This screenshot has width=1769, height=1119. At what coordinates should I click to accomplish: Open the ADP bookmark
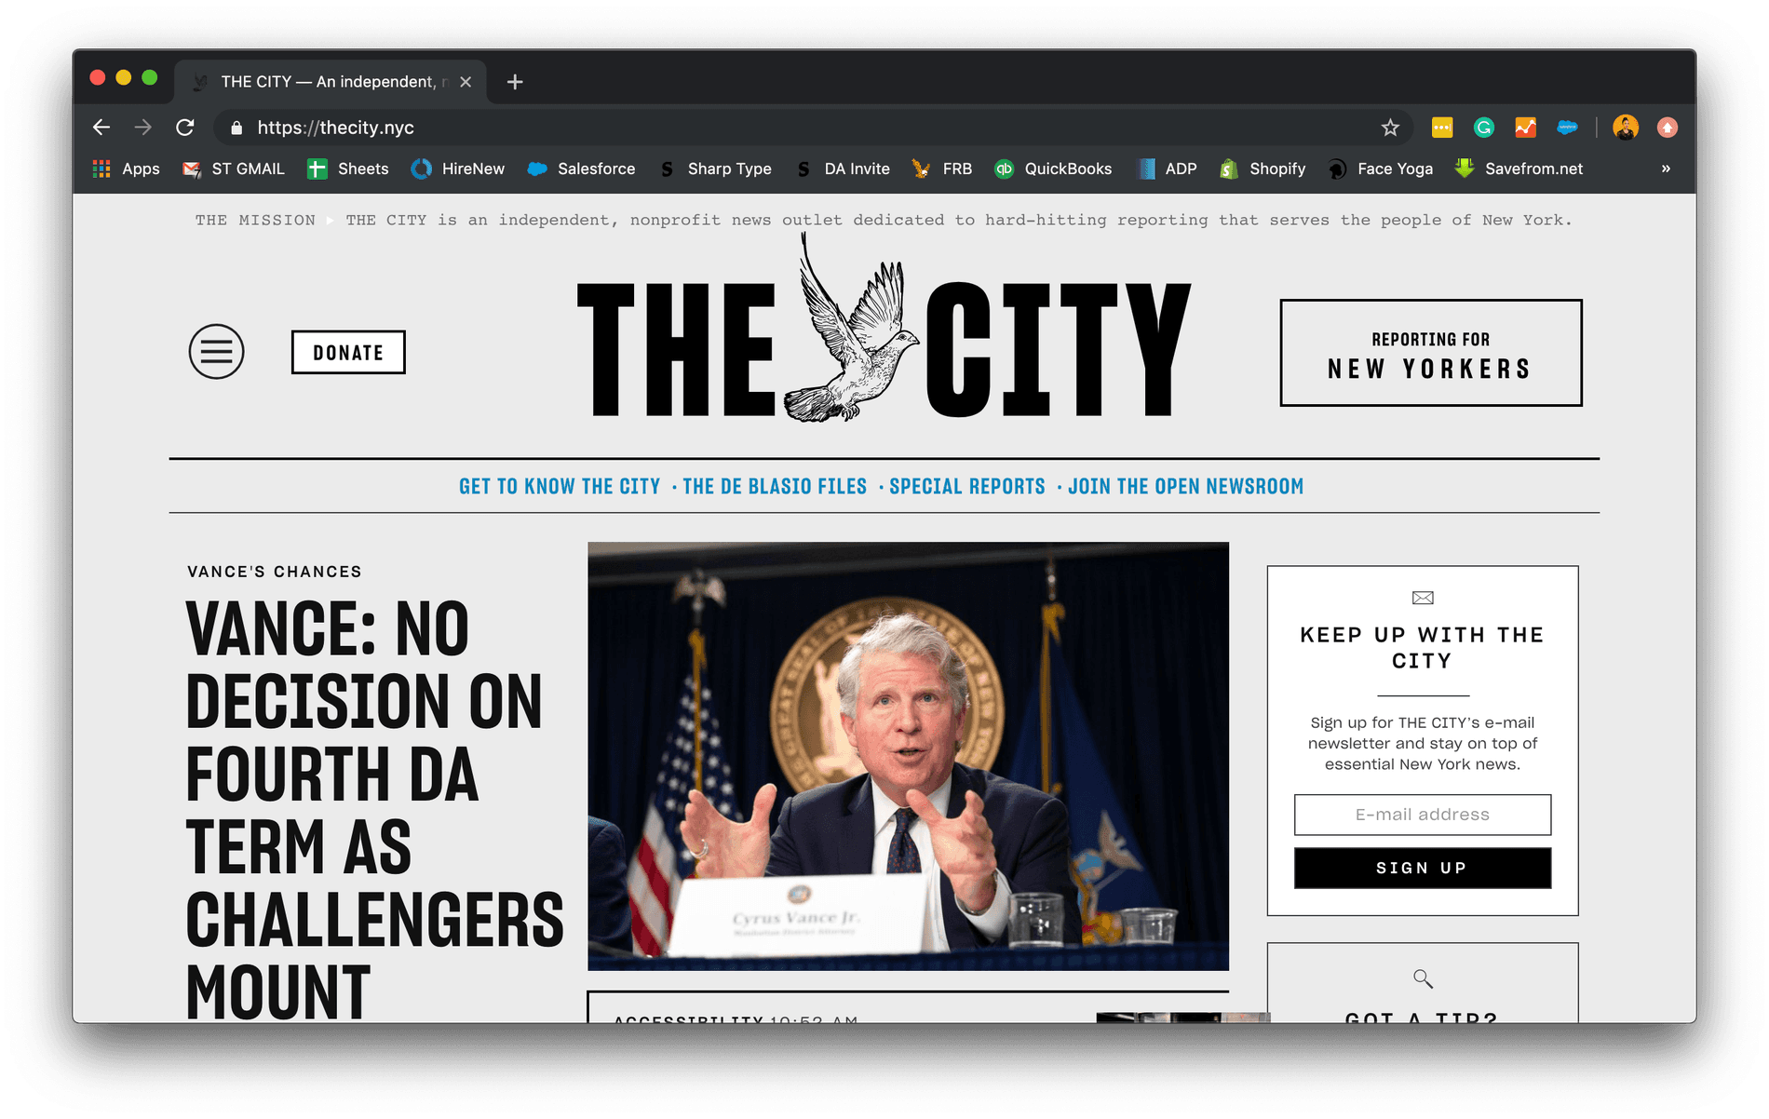click(x=1167, y=169)
